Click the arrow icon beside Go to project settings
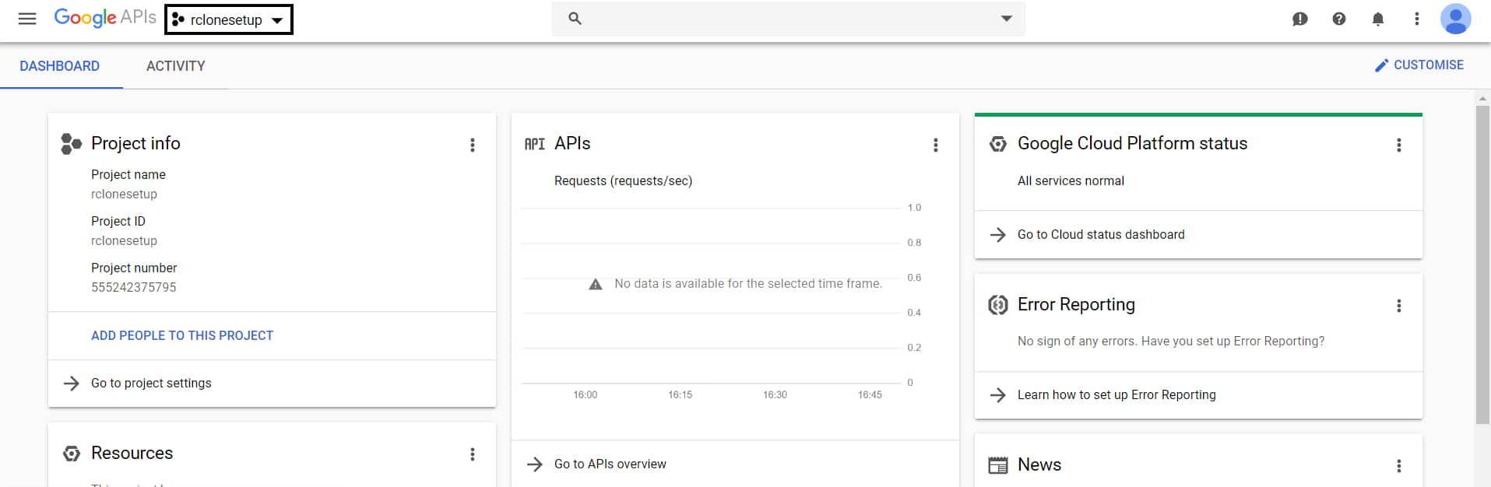Image resolution: width=1491 pixels, height=487 pixels. click(x=72, y=384)
